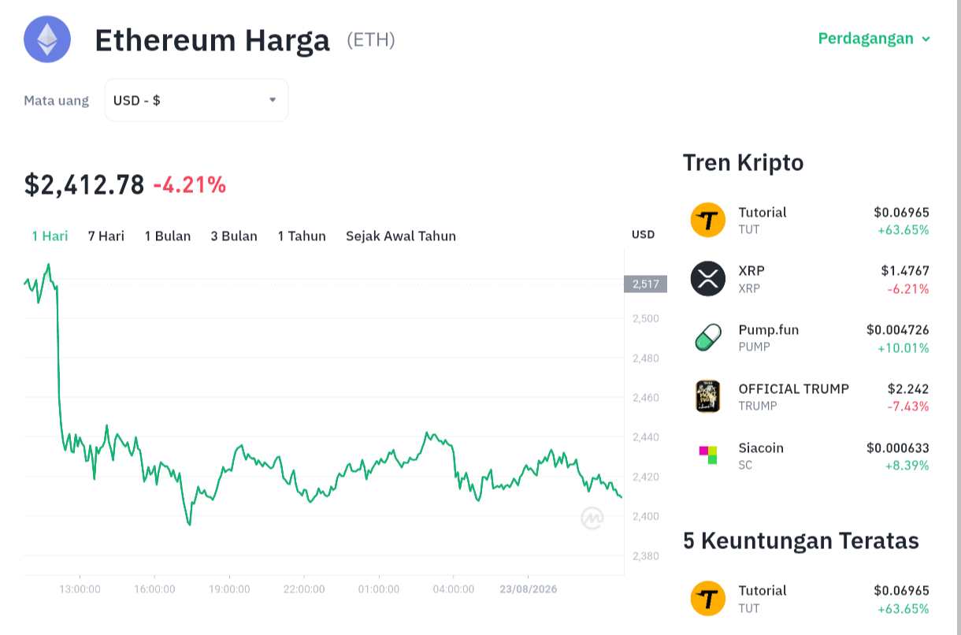Click the Pump.fun pill icon
The image size is (961, 635).
[x=707, y=337]
